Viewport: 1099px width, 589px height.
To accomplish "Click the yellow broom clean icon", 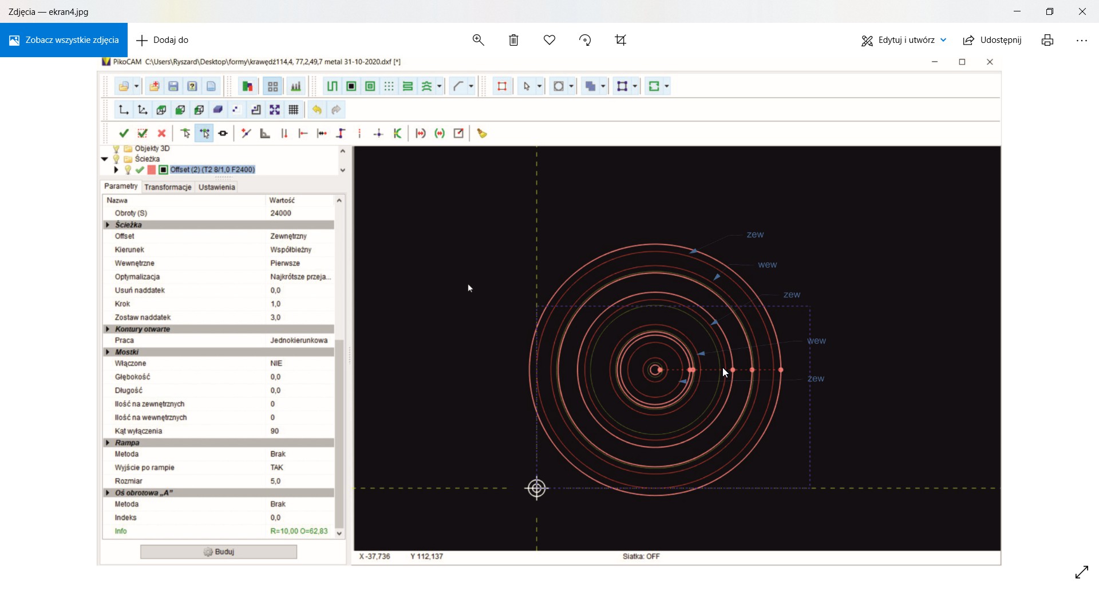I will pyautogui.click(x=483, y=134).
